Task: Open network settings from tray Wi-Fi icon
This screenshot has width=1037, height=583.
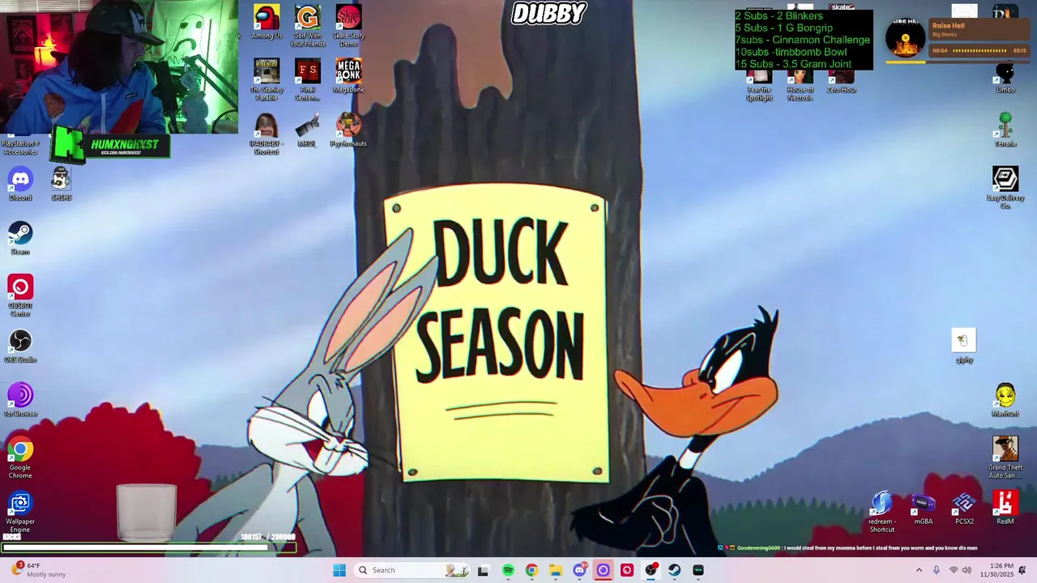Action: click(954, 570)
